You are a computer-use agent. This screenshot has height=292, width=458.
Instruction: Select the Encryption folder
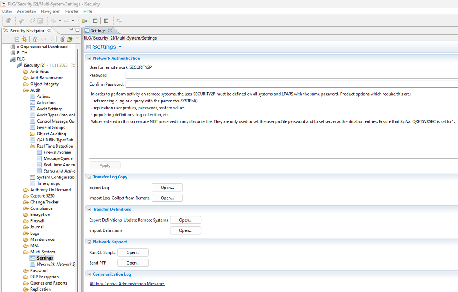click(40, 215)
